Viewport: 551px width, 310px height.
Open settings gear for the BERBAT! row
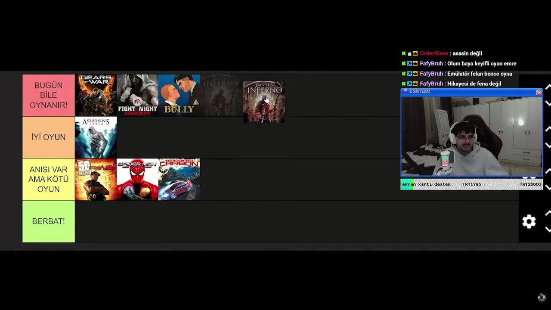click(x=529, y=221)
